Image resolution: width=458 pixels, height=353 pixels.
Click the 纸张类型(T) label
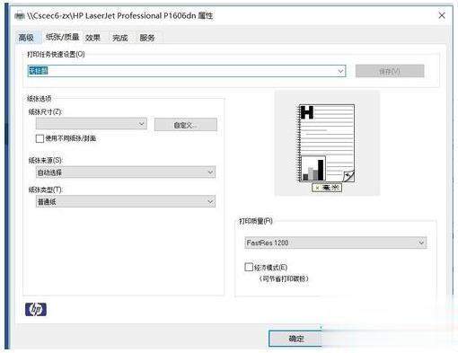[45, 190]
